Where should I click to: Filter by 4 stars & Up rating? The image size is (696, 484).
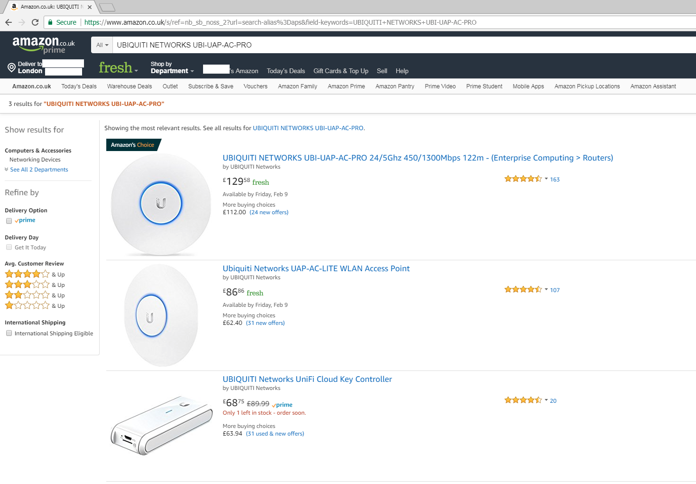35,274
